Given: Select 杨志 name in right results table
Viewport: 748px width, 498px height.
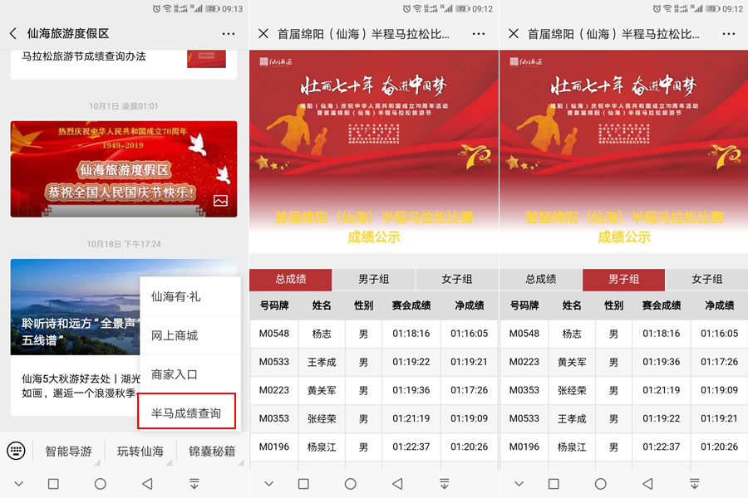Looking at the screenshot, I should tap(572, 334).
